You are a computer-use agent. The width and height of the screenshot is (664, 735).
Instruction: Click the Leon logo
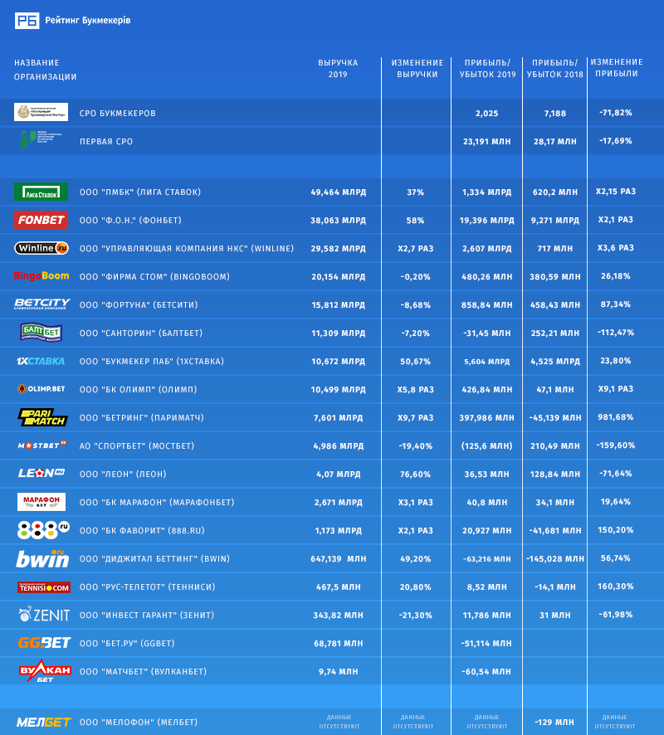[x=41, y=474]
